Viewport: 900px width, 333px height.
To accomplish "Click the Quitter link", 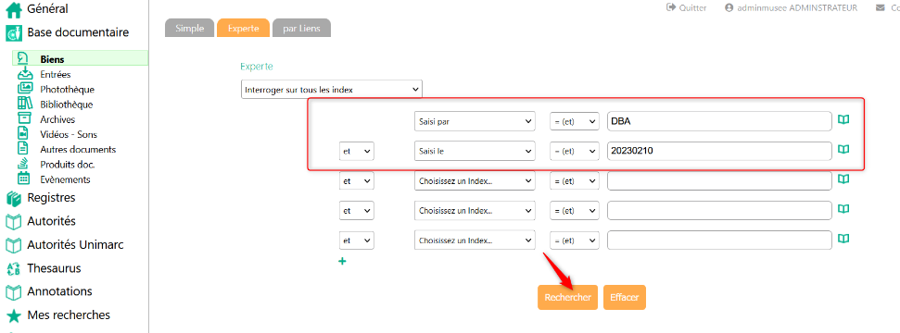I will pyautogui.click(x=687, y=8).
